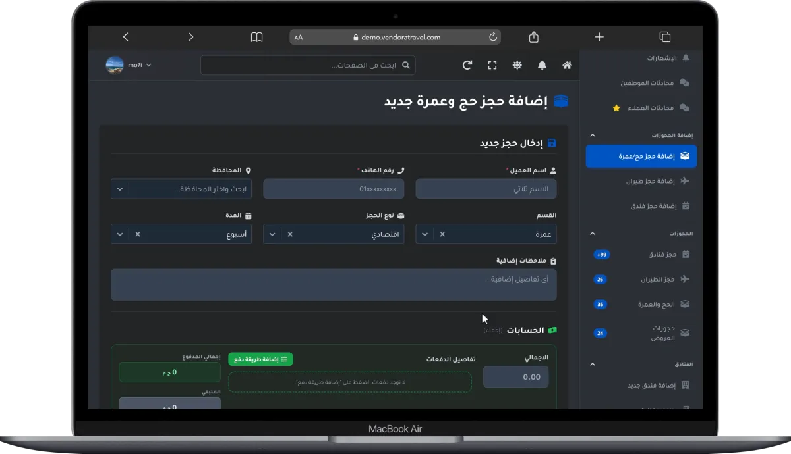Click the phone icon beside رقم الهاتف label
This screenshot has height=454, width=791.
401,170
